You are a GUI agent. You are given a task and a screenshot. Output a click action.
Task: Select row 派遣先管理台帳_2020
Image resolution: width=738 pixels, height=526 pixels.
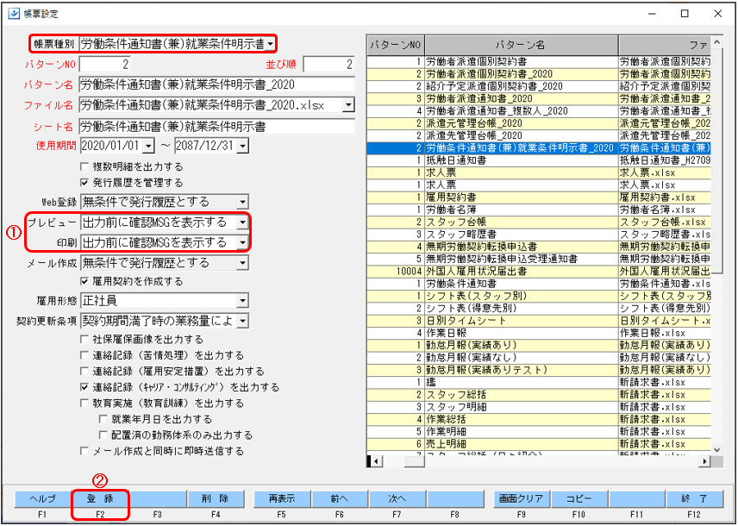[x=539, y=135]
